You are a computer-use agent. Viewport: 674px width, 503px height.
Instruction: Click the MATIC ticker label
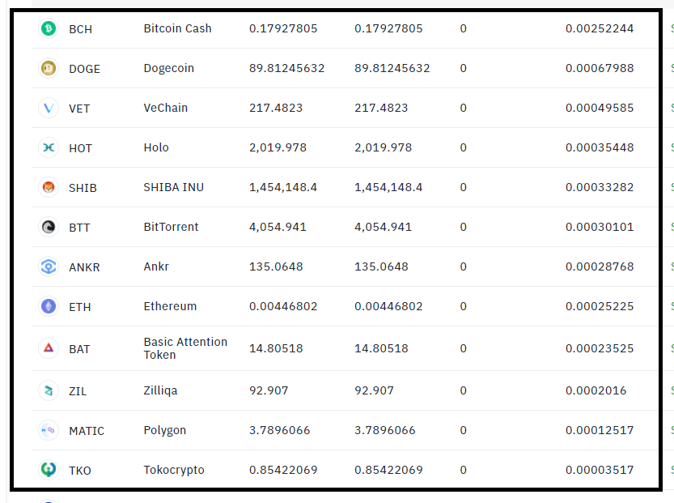coord(87,431)
